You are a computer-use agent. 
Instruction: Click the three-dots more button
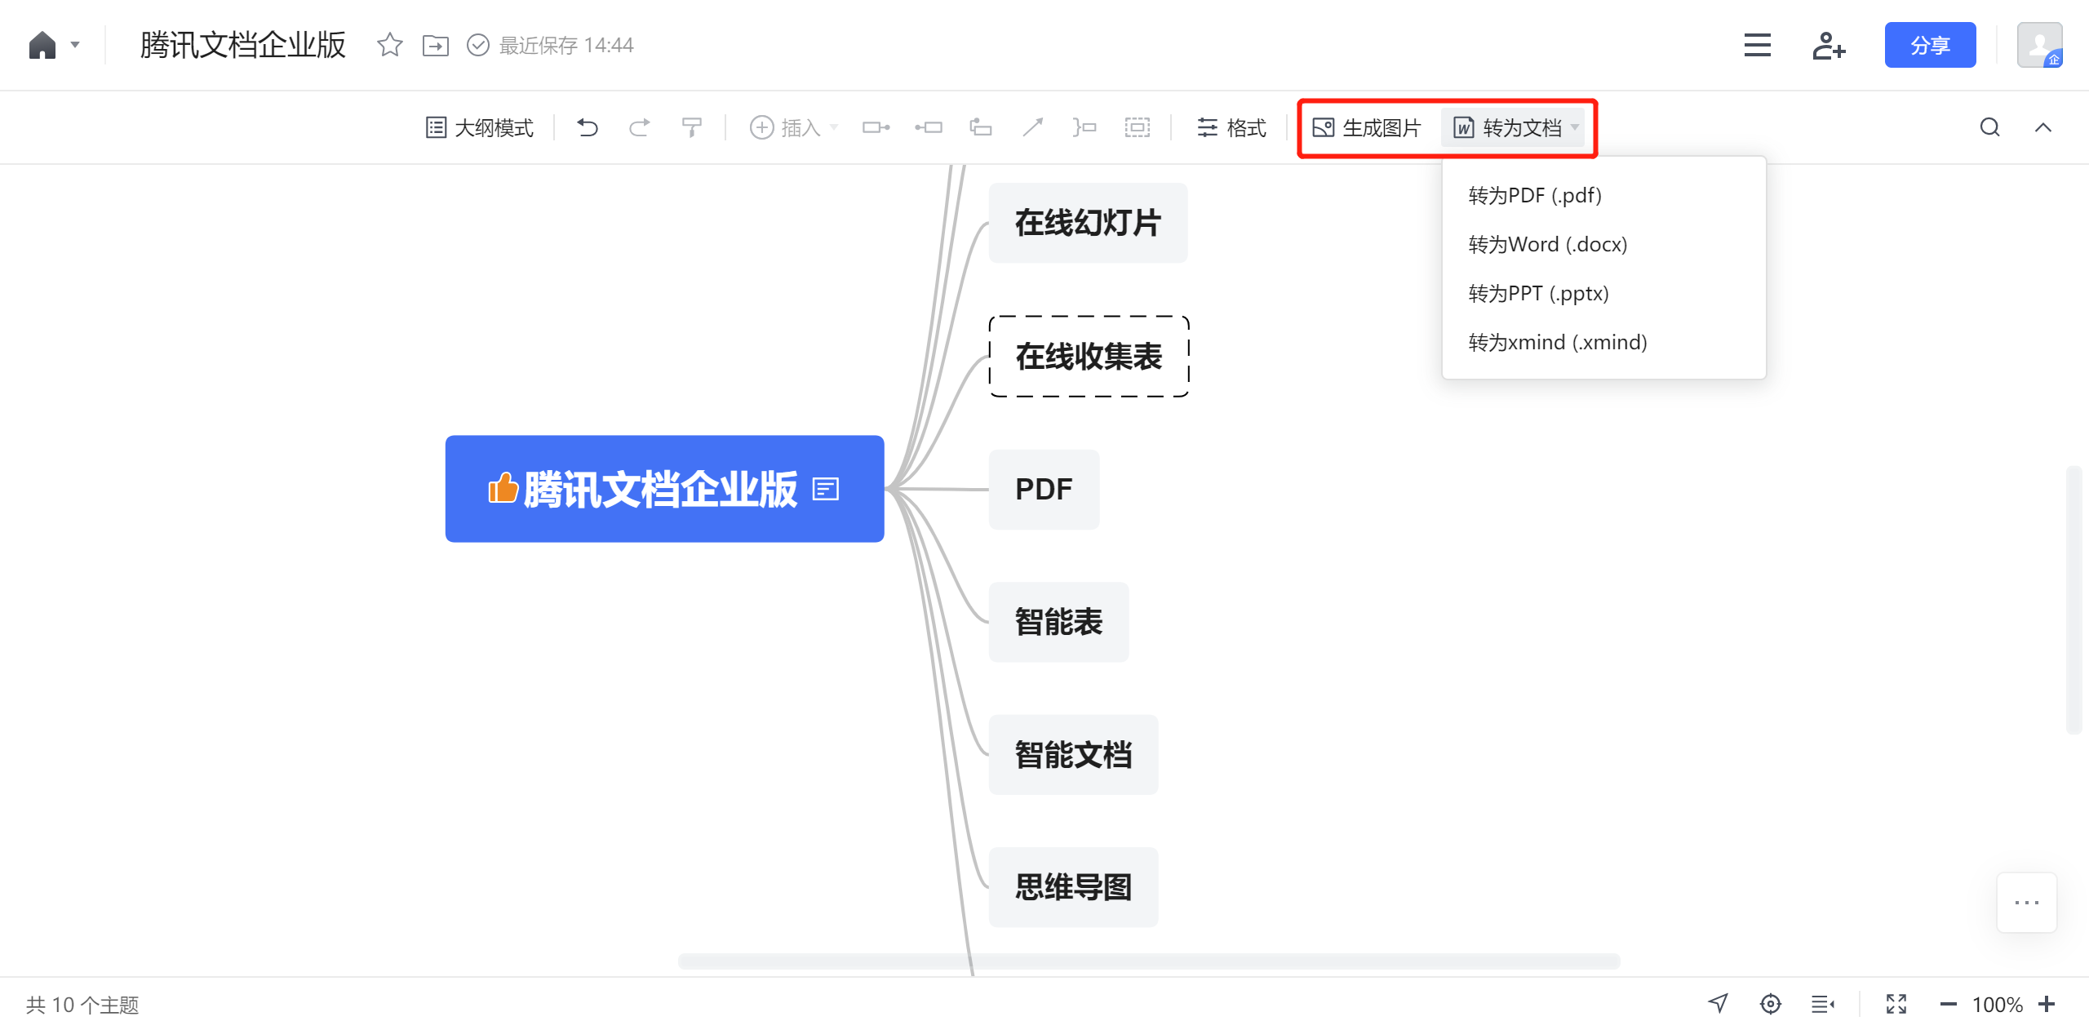pyautogui.click(x=2026, y=902)
